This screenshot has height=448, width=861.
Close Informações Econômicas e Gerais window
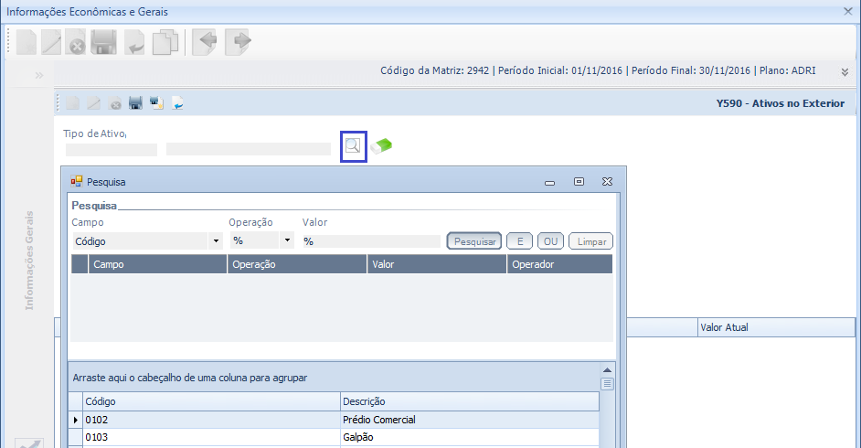[x=848, y=12]
